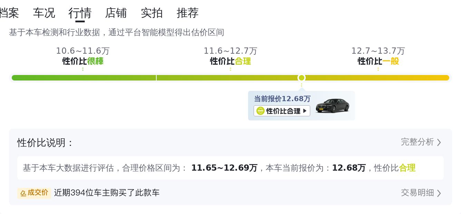Click the green equals icon in badge
The image size is (461, 214).
[261, 111]
